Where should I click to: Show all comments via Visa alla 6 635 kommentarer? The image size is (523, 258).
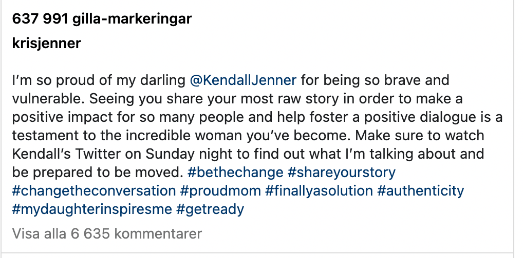107,233
